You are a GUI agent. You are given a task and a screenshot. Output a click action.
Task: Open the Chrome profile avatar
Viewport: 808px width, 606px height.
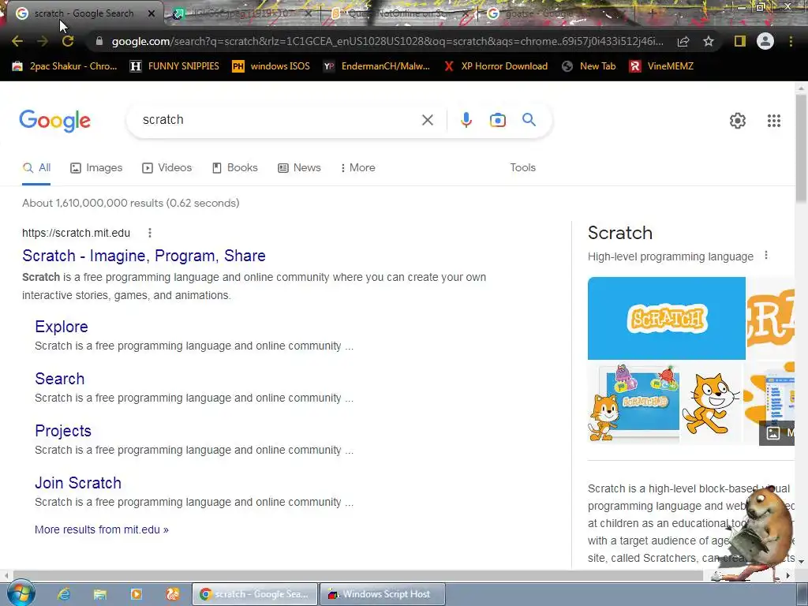tap(765, 41)
